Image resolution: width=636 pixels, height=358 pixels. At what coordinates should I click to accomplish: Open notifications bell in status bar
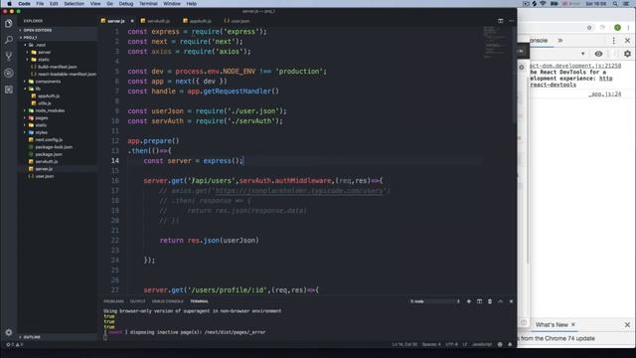(x=510, y=345)
